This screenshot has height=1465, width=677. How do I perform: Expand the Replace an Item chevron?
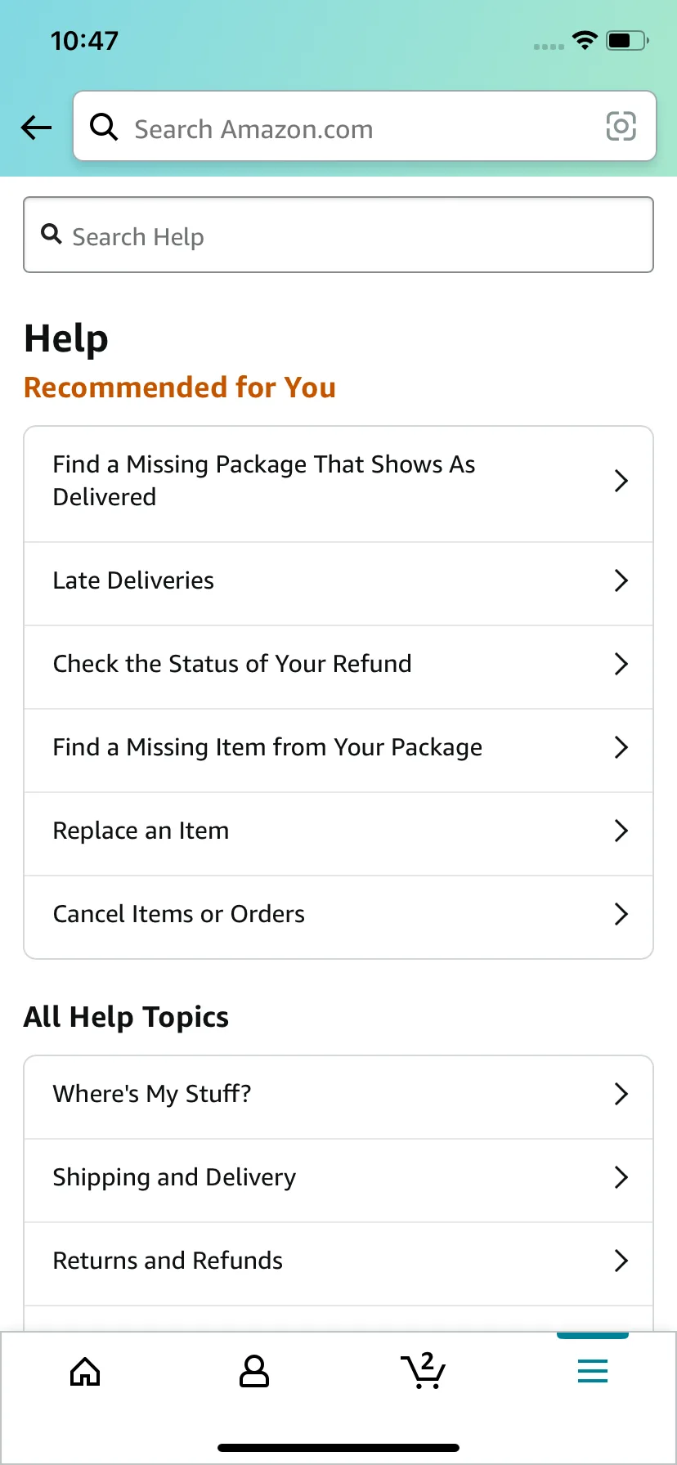pyautogui.click(x=621, y=831)
